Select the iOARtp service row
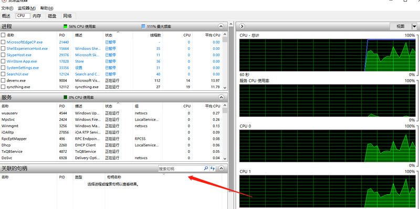The height and width of the screenshot is (209, 420). point(111,132)
